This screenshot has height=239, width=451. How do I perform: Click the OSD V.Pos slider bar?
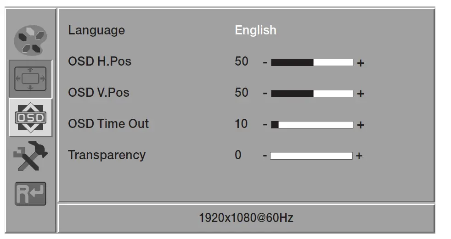[312, 94]
